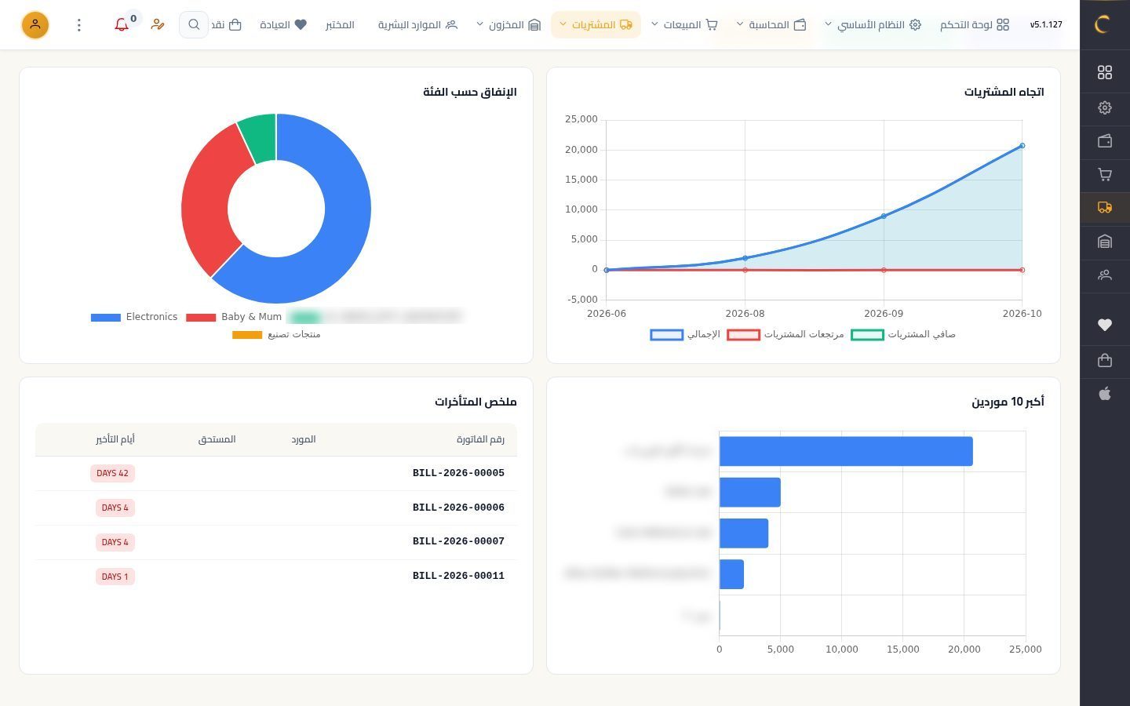Open the sidebar truck purchases icon
This screenshot has height=706, width=1130.
point(1105,208)
